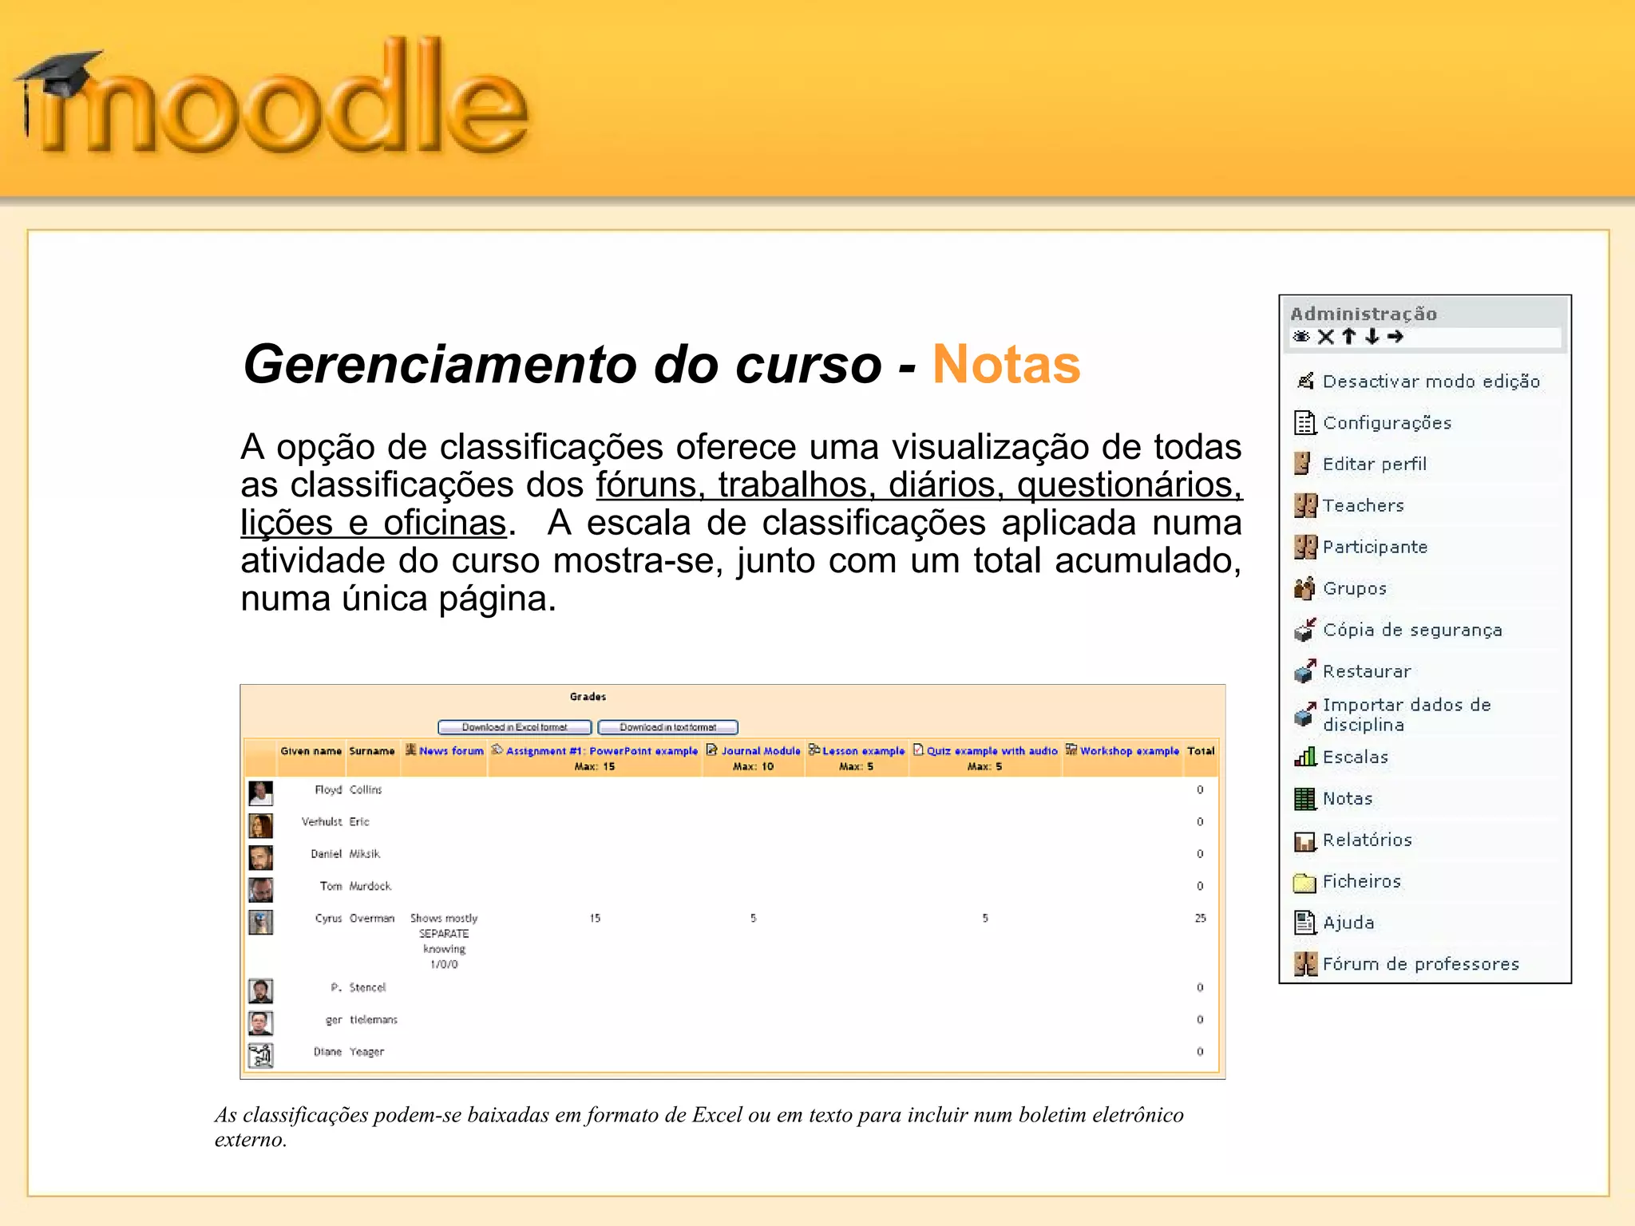Click the Surname column header
This screenshot has height=1226, width=1635.
[x=372, y=751]
